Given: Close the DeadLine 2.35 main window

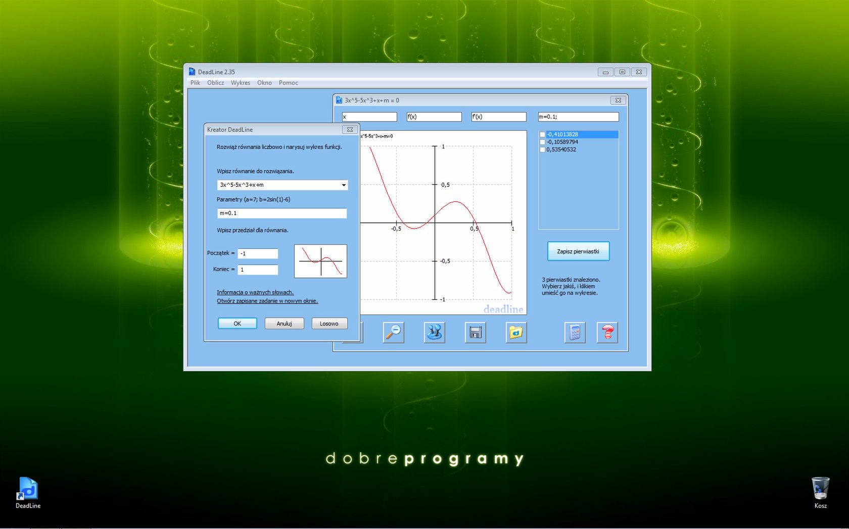Looking at the screenshot, I should [639, 72].
